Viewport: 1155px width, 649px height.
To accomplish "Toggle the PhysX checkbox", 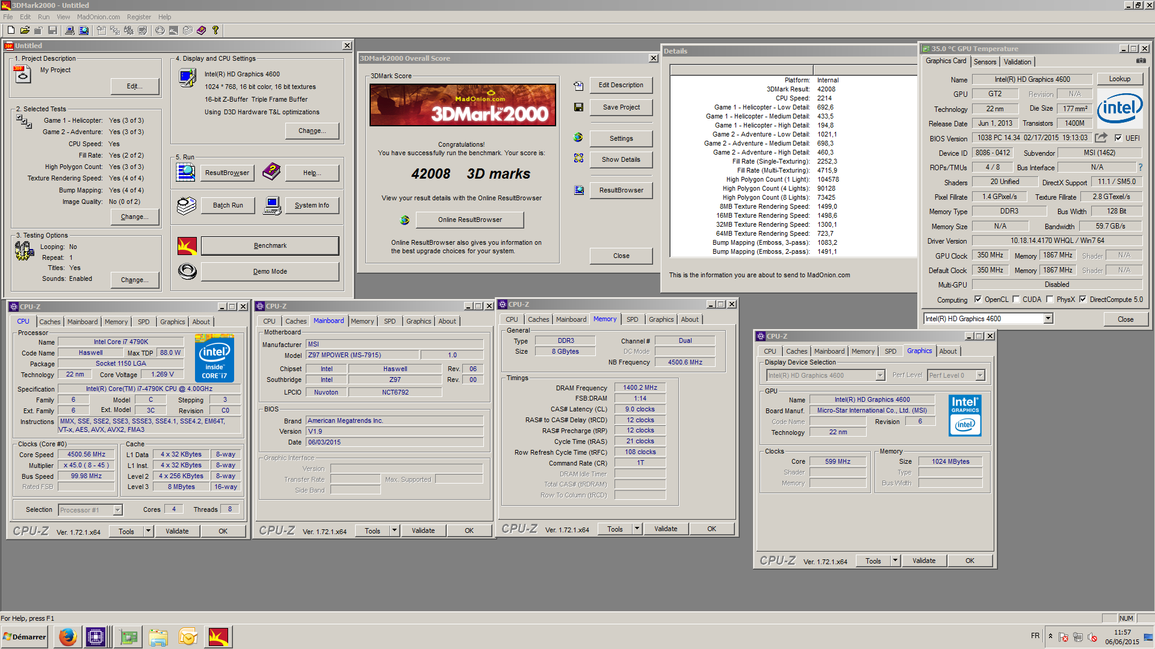I will tap(1050, 299).
